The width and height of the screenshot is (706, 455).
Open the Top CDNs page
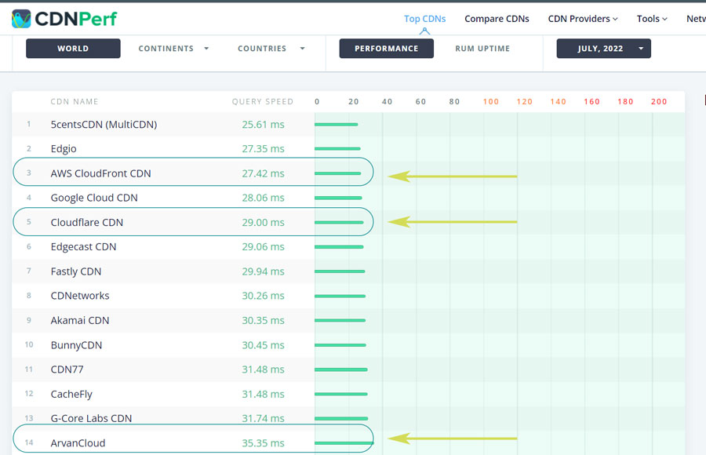[x=424, y=19]
